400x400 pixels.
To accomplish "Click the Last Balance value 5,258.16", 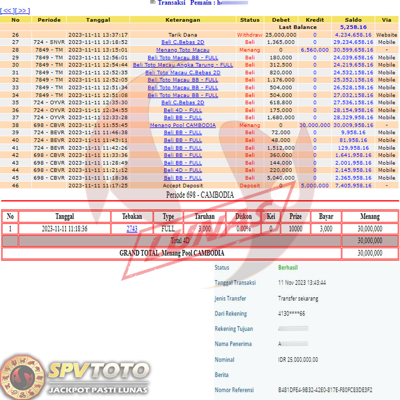I will point(353,27).
